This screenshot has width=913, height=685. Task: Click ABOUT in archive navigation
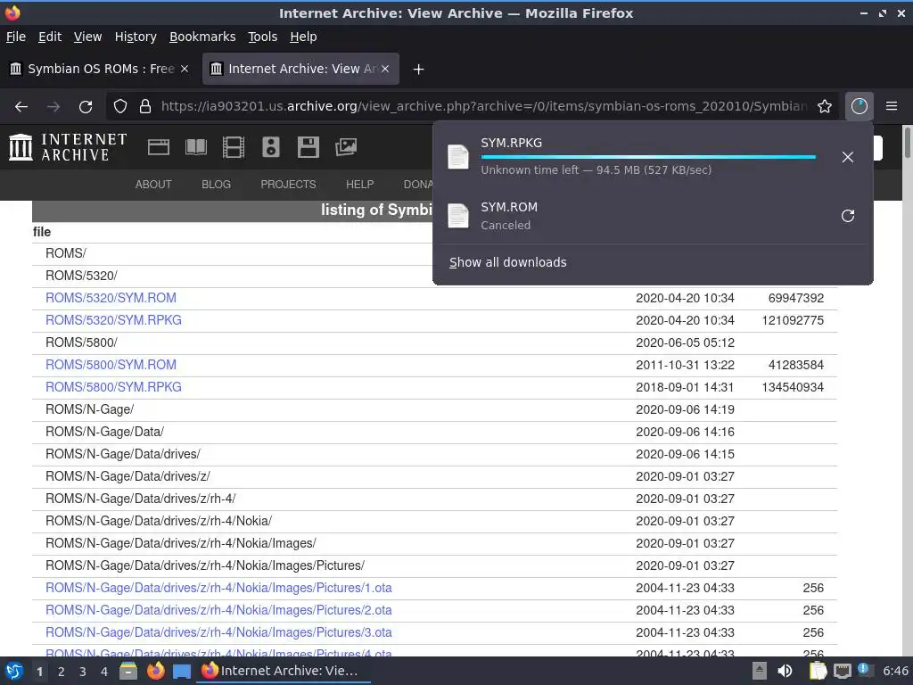(153, 185)
